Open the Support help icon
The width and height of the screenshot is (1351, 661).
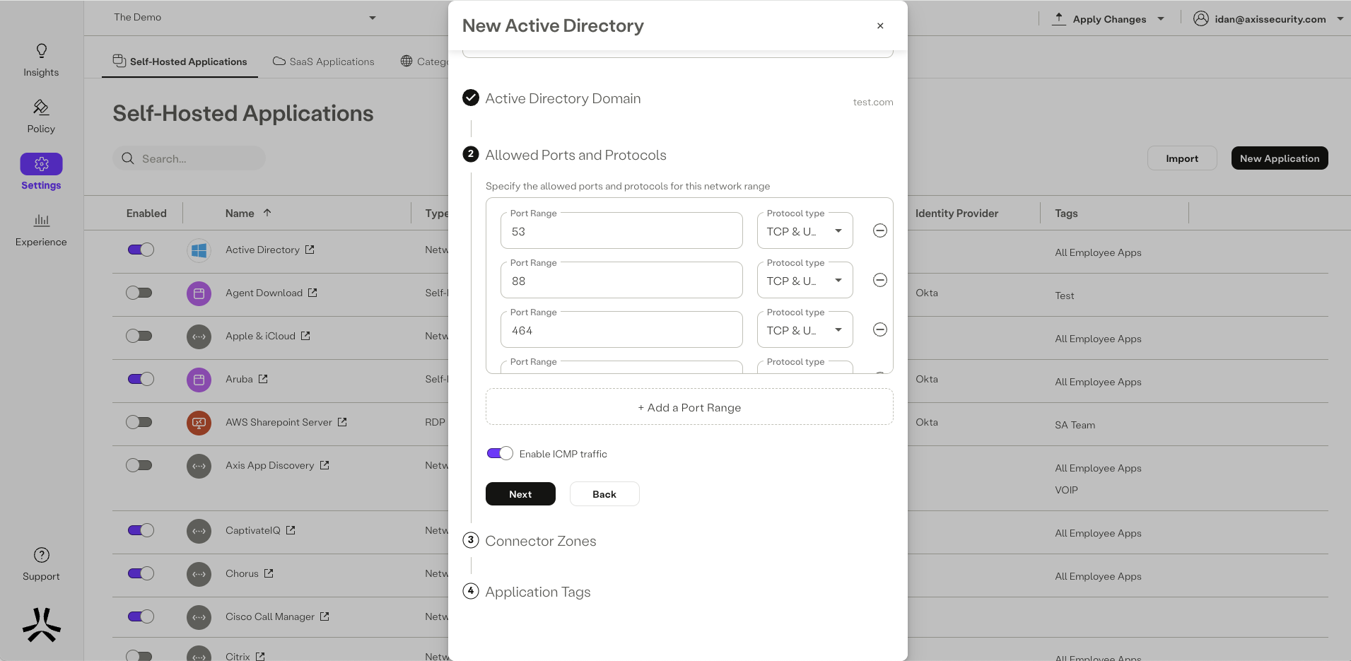(x=42, y=555)
